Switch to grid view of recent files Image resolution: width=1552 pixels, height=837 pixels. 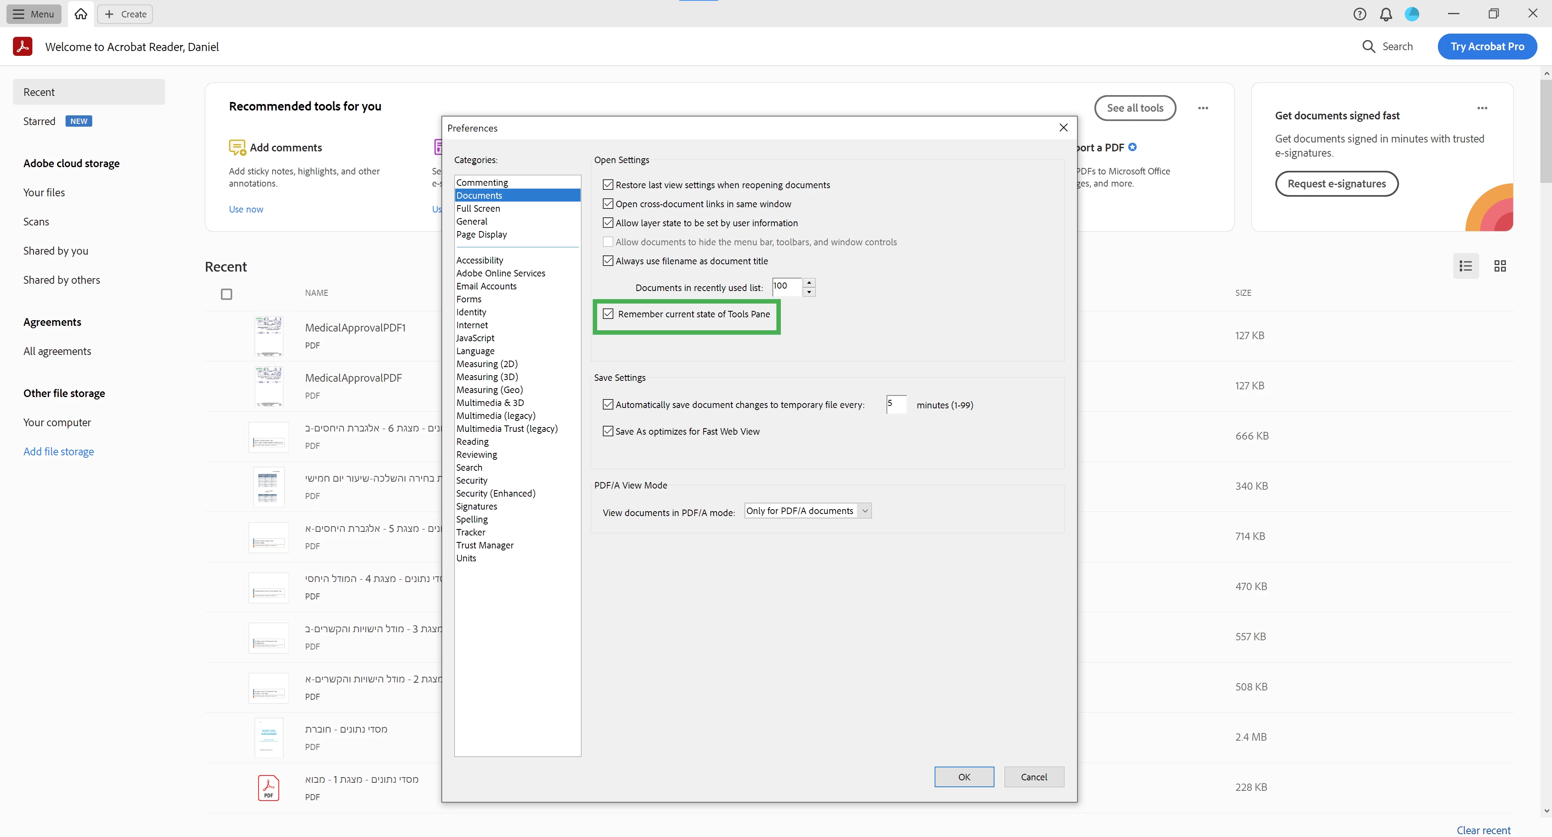click(1499, 266)
